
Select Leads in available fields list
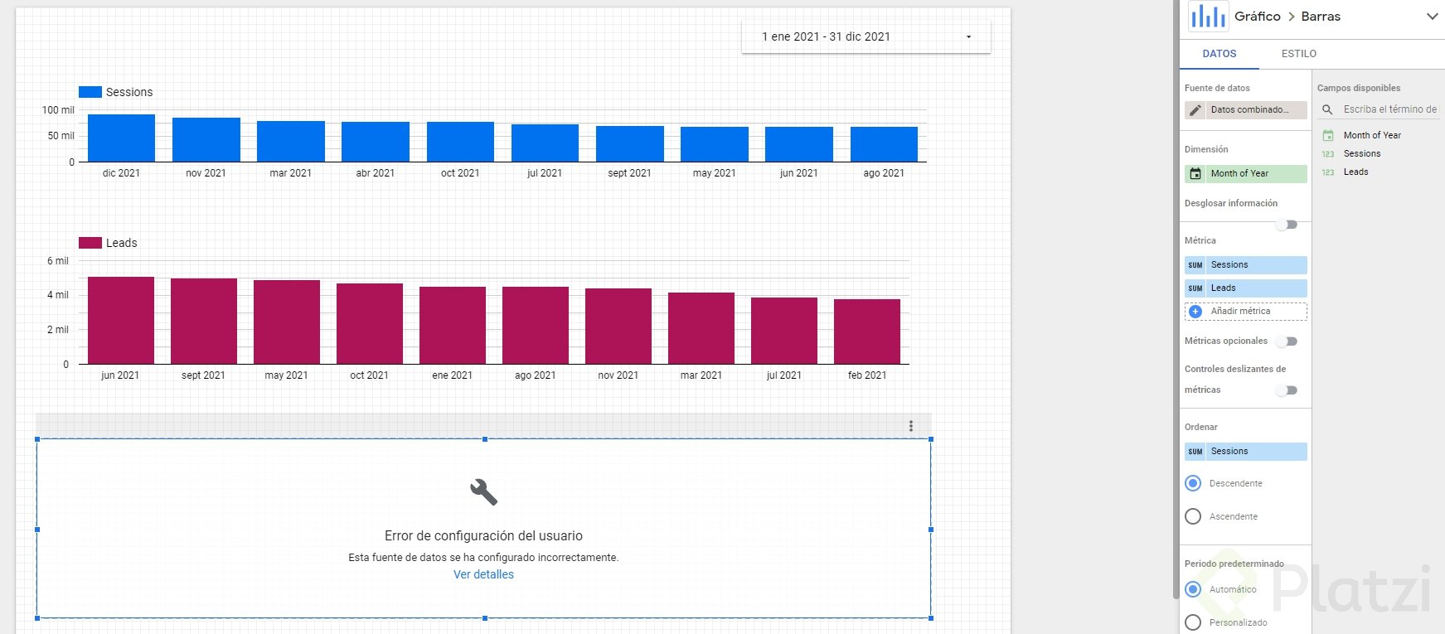tap(1355, 172)
